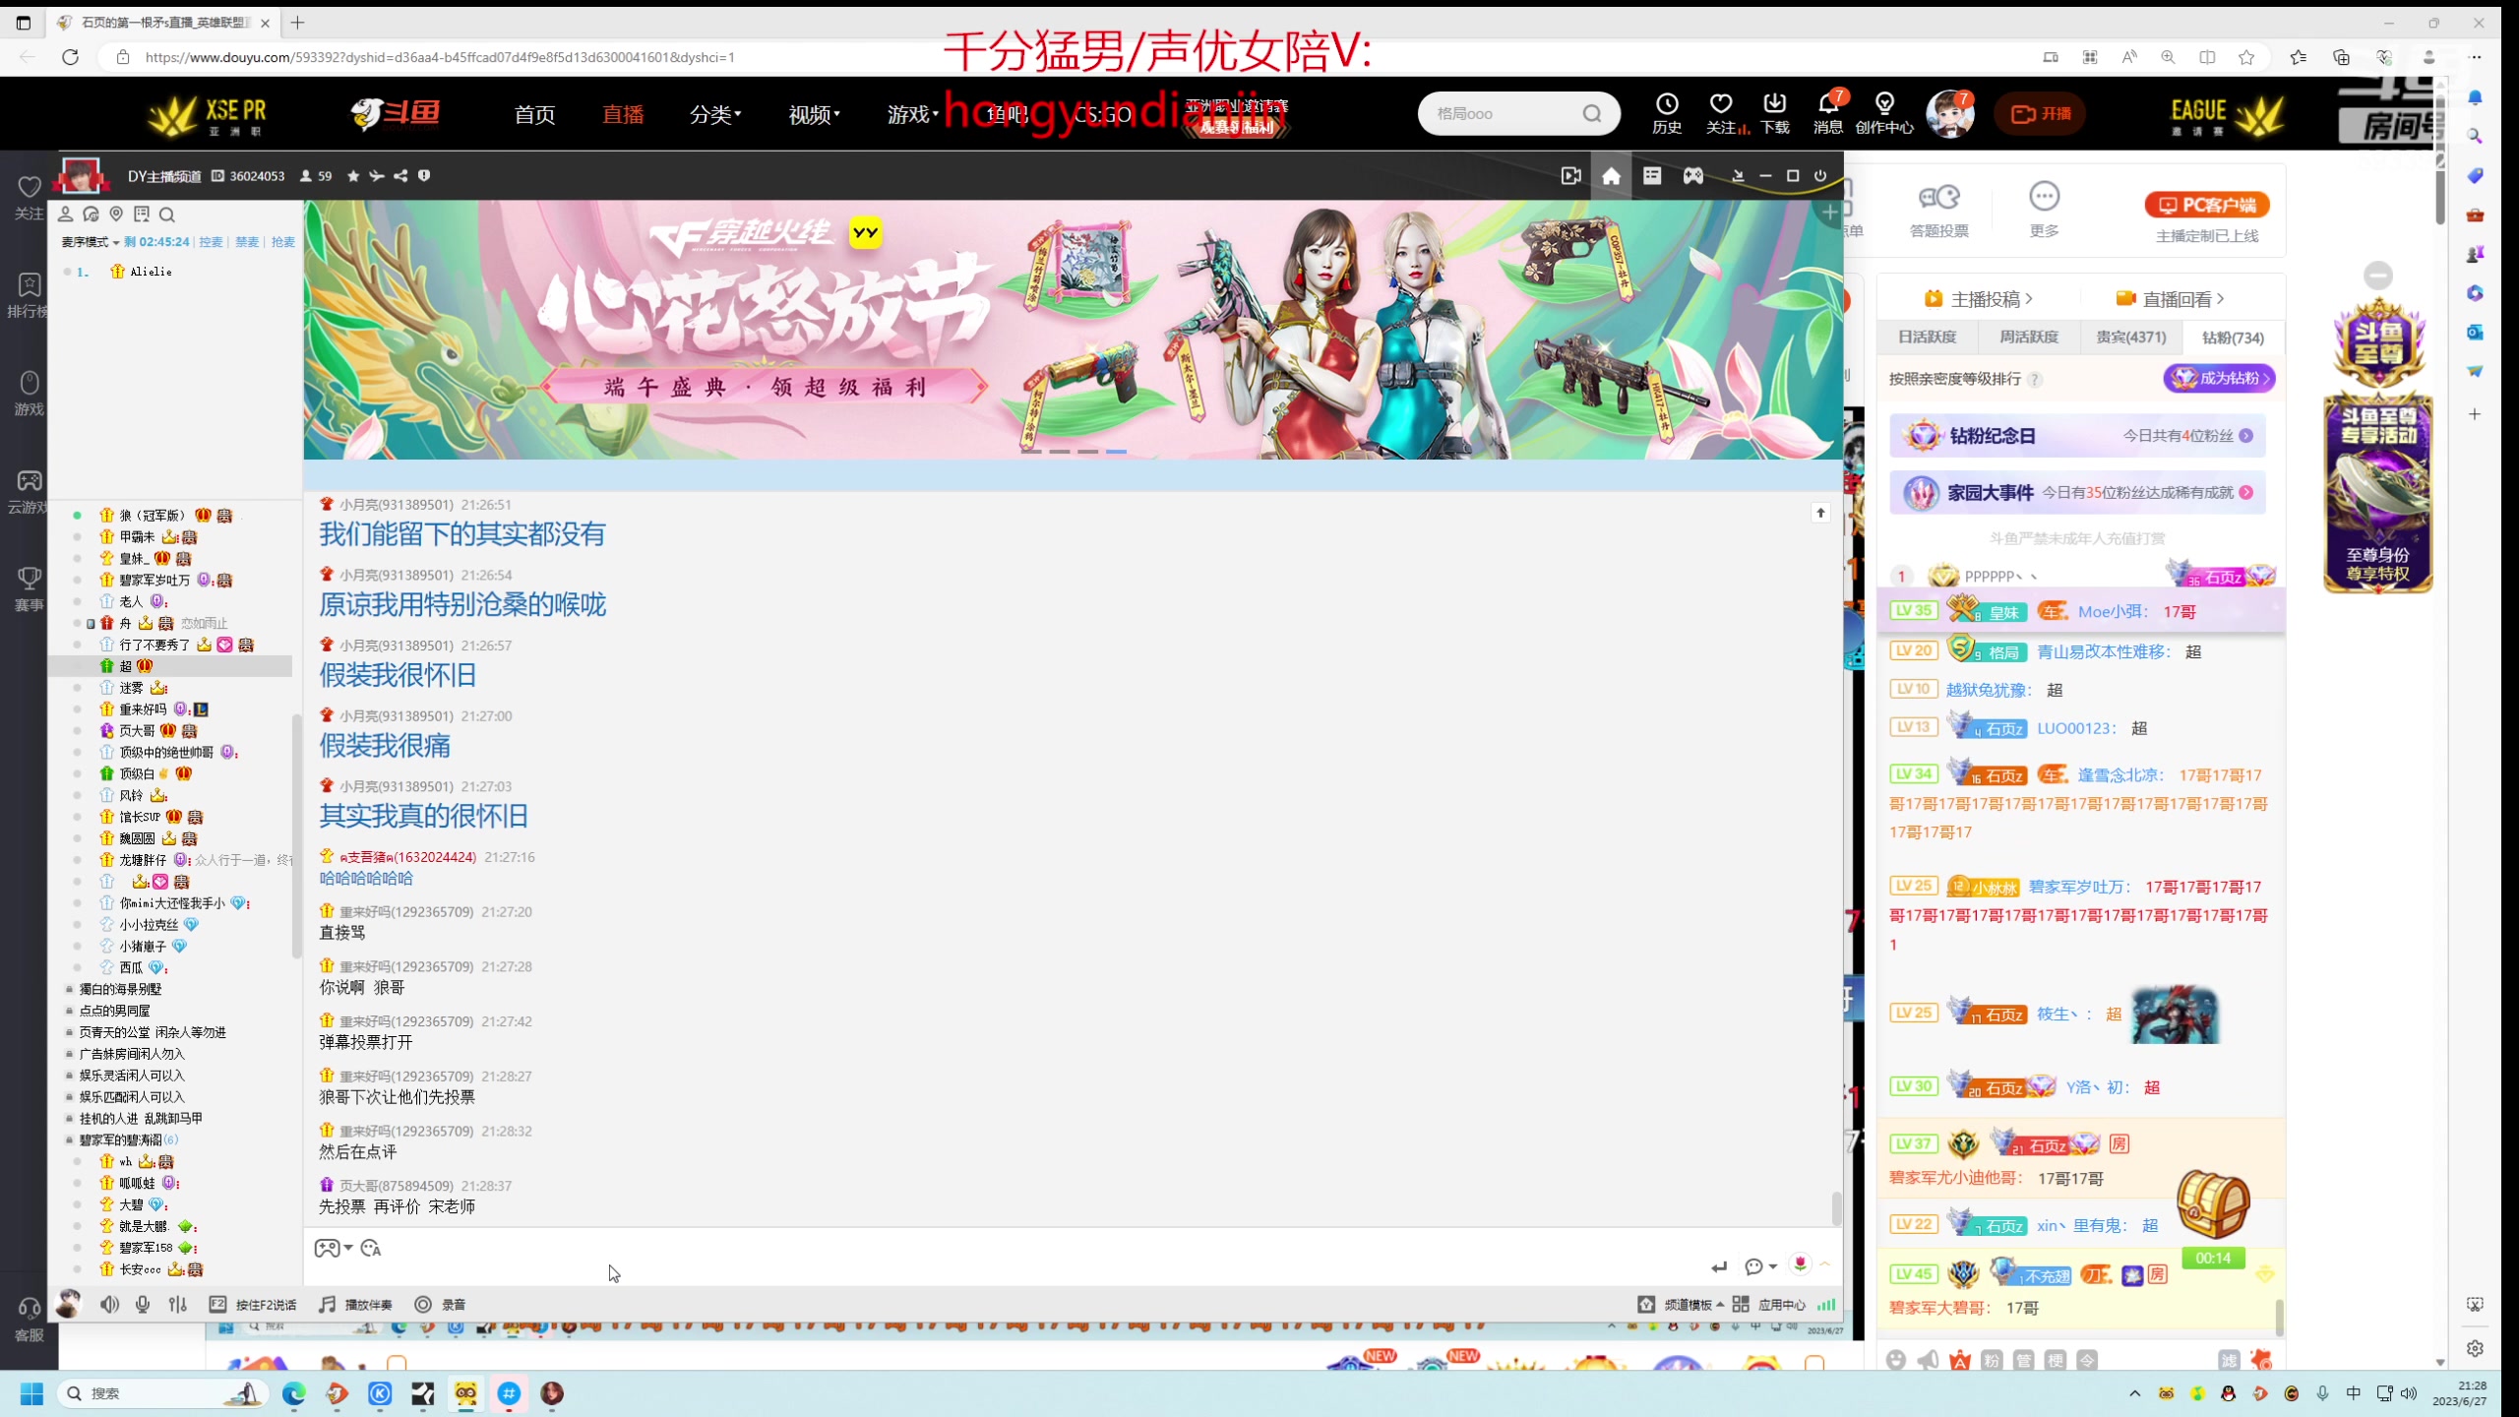Click the favorite star icon in YY header
This screenshot has height=1417, width=2519.
(353, 176)
